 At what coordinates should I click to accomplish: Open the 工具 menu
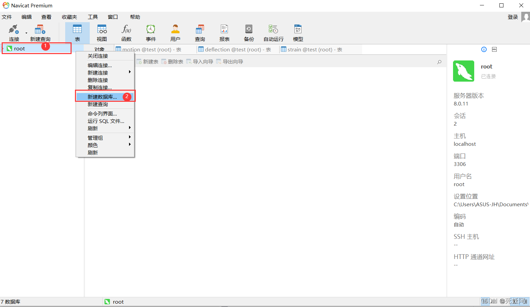(x=93, y=17)
